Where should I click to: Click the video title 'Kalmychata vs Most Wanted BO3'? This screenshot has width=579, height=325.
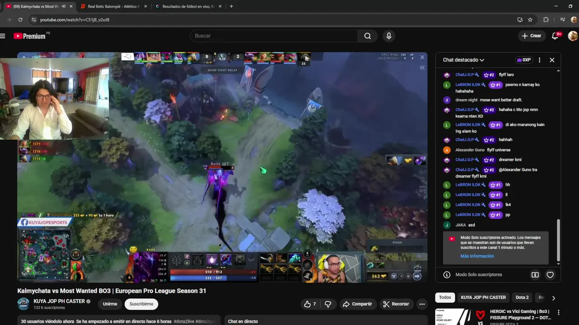click(x=112, y=291)
